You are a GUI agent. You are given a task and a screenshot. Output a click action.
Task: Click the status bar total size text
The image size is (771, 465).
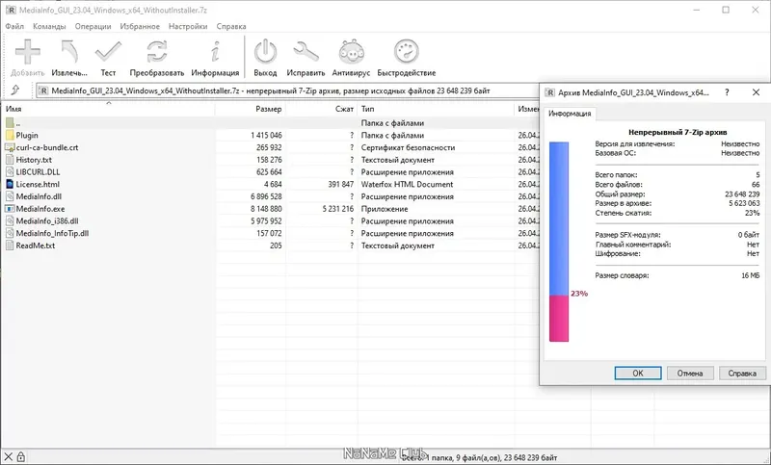tap(480, 457)
